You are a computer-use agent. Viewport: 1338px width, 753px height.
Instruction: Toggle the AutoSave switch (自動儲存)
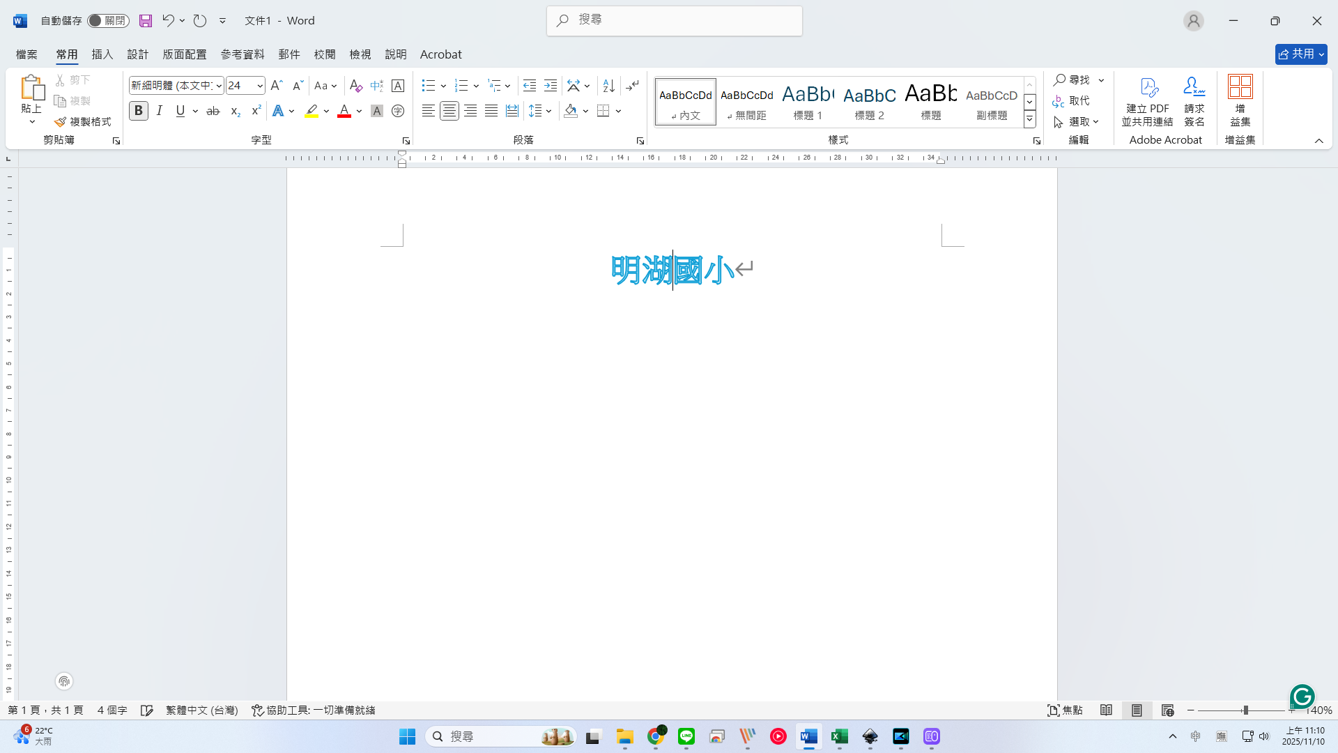click(x=107, y=21)
